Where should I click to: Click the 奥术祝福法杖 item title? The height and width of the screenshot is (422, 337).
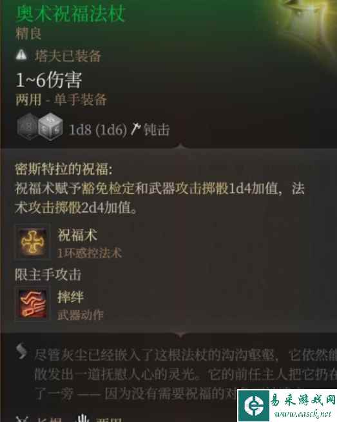tap(70, 14)
